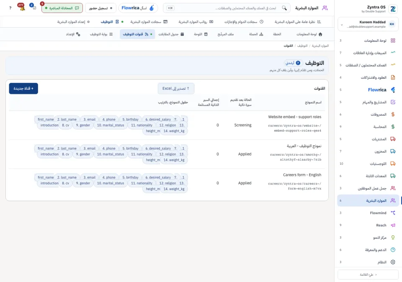Click the لوحة المعلومات sidebar grid icon
This screenshot has height=282, width=402.
coord(393,41)
